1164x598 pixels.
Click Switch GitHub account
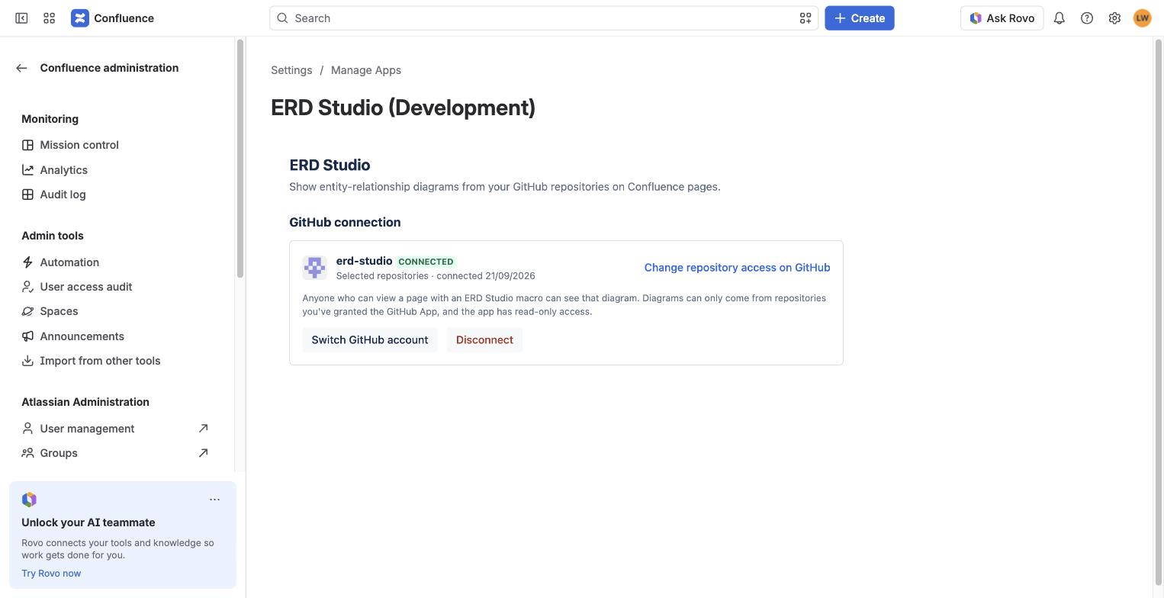tap(370, 340)
